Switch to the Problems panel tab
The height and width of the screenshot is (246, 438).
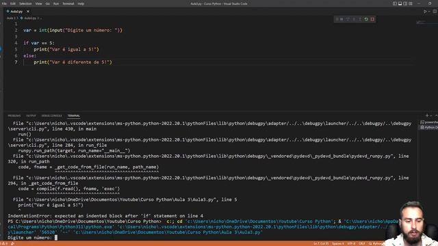[x=14, y=115]
